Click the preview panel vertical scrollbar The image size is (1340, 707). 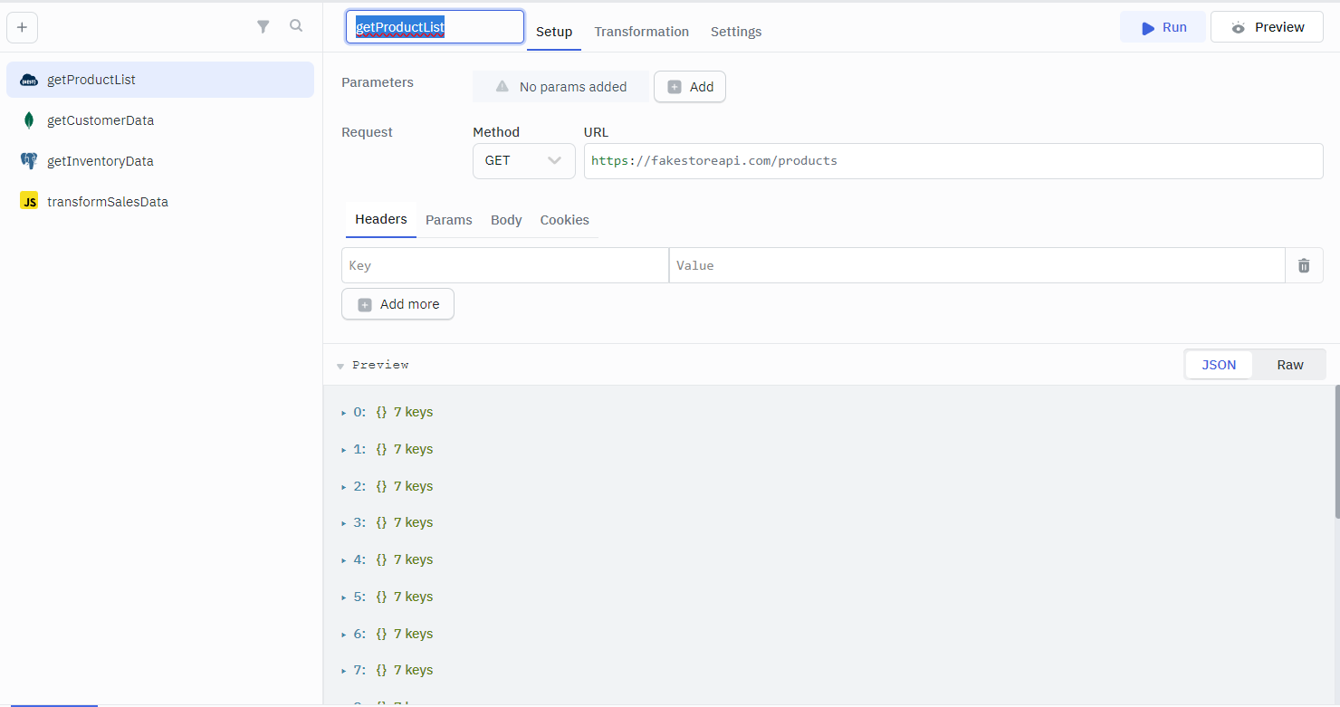tap(1336, 453)
